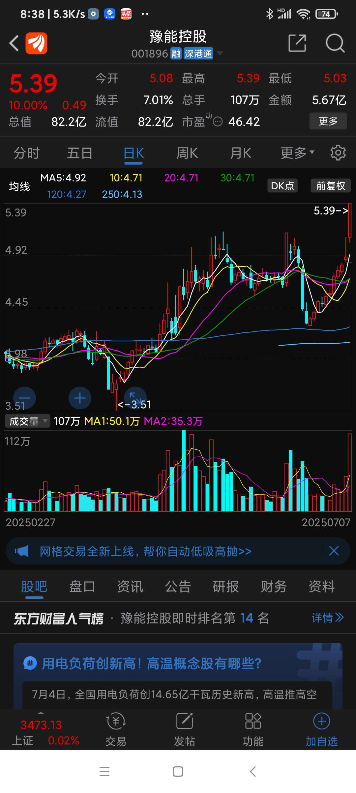This screenshot has height=793, width=356.
Task: Open 详情 popularity ranking details
Action: tap(328, 618)
